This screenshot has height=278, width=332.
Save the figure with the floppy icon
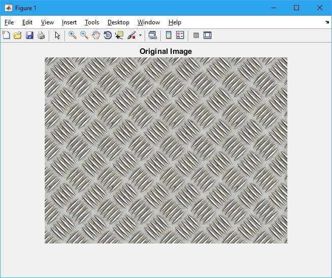tap(29, 35)
